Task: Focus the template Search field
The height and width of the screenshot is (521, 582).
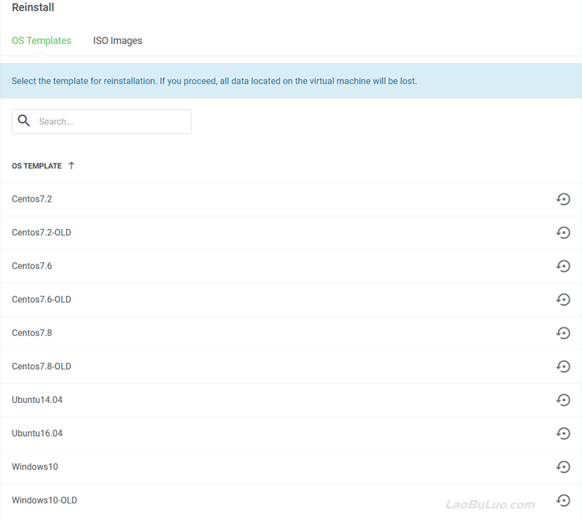Action: tap(101, 121)
